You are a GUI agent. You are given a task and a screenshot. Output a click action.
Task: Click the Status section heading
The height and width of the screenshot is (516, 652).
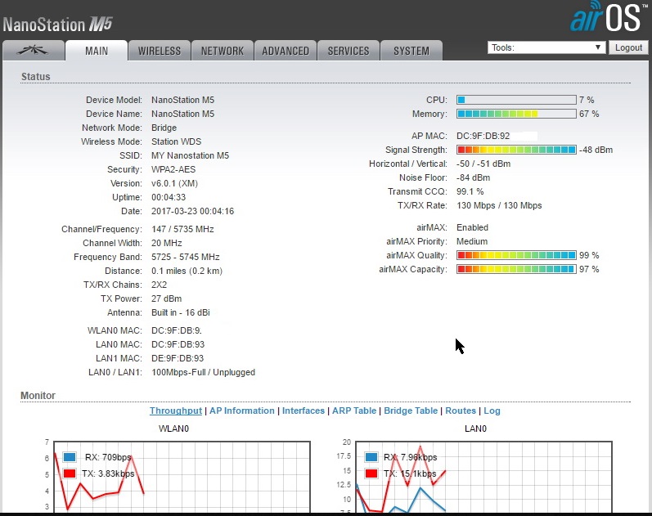[36, 77]
